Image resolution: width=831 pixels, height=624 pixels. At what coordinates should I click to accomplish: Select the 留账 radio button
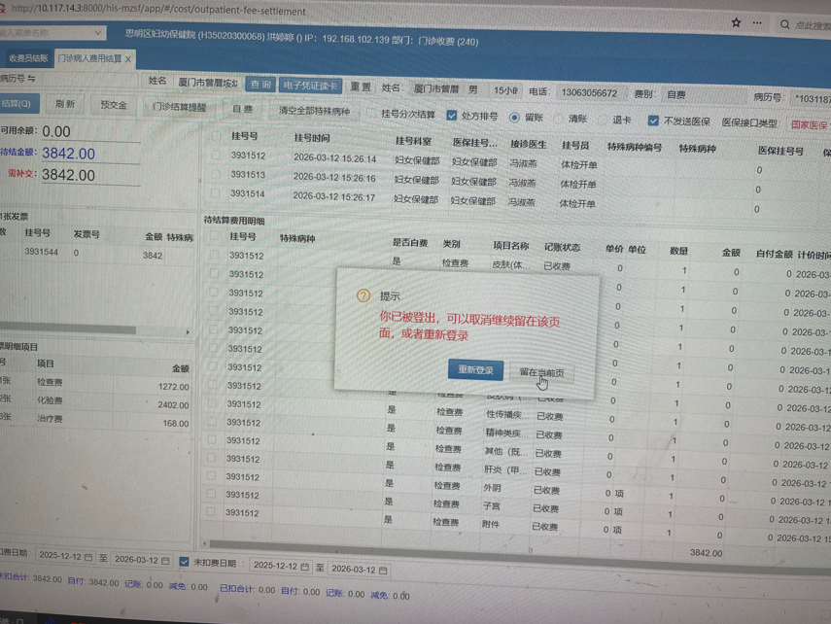(x=514, y=118)
